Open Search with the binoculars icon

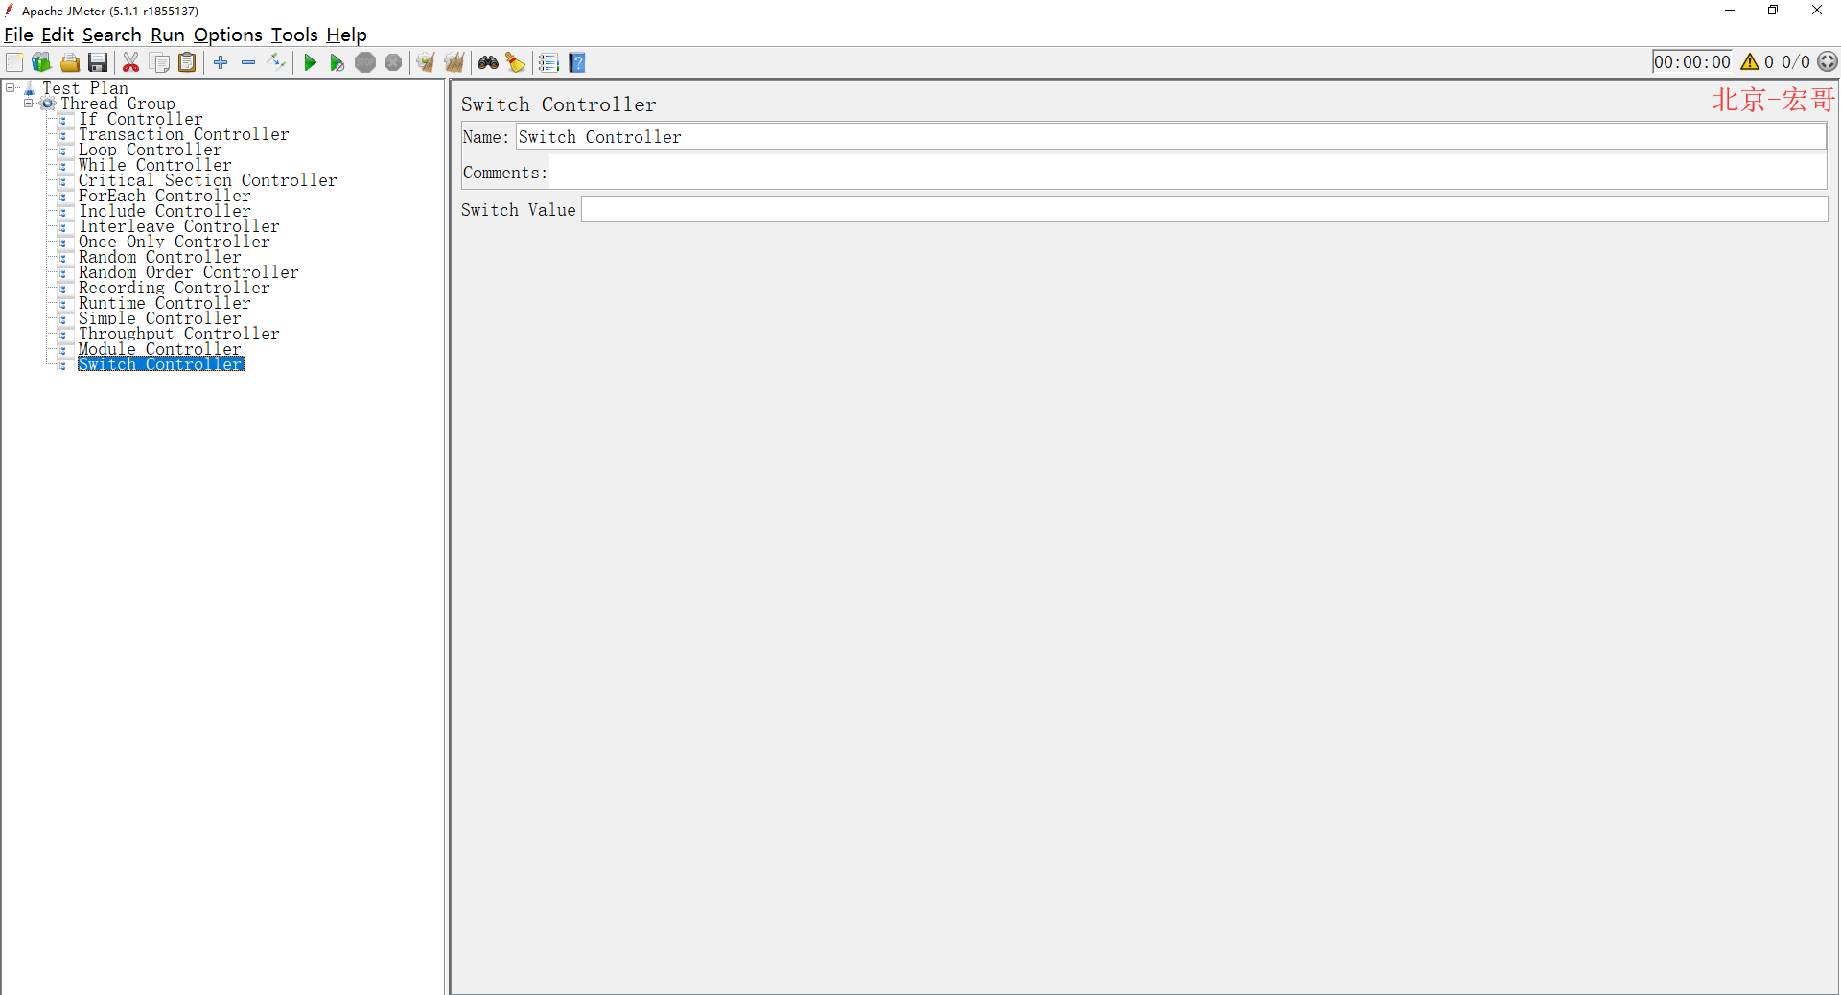point(488,62)
